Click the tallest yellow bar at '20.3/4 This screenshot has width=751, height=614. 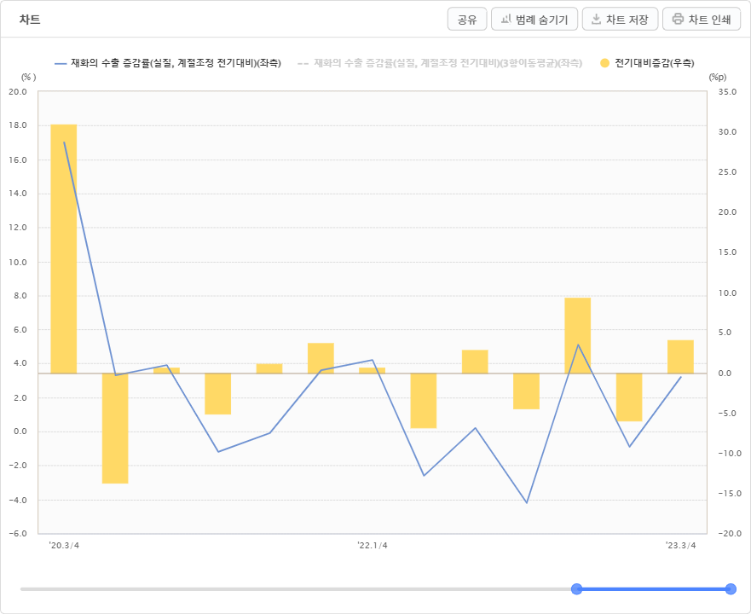(x=64, y=249)
